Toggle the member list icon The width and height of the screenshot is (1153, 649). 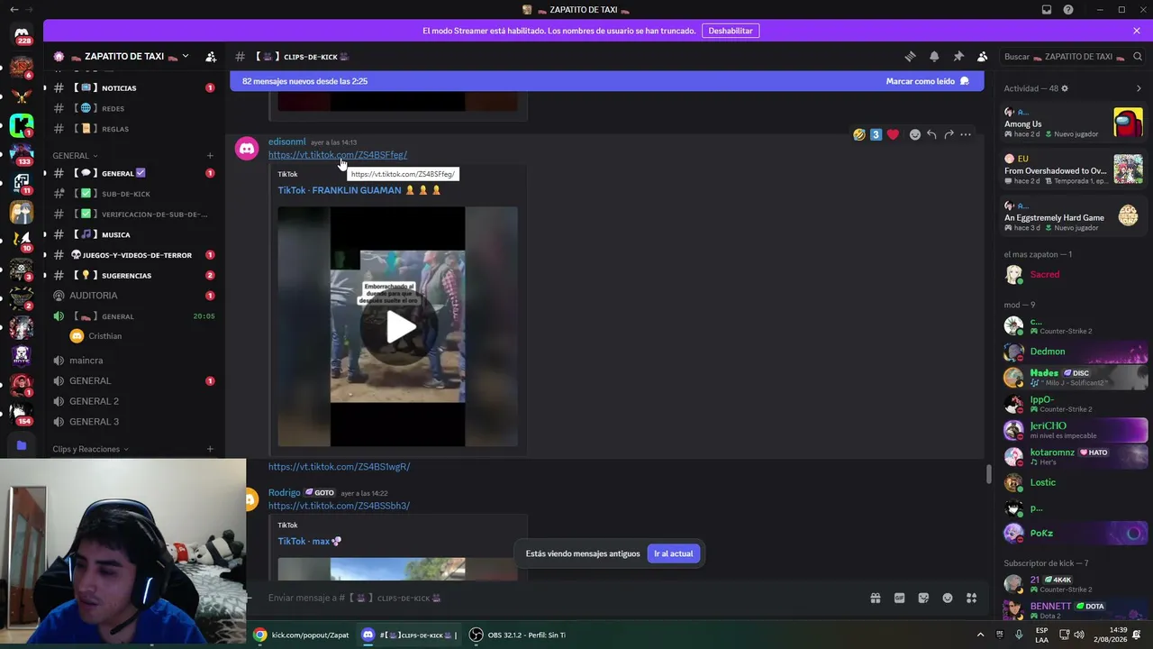click(983, 57)
